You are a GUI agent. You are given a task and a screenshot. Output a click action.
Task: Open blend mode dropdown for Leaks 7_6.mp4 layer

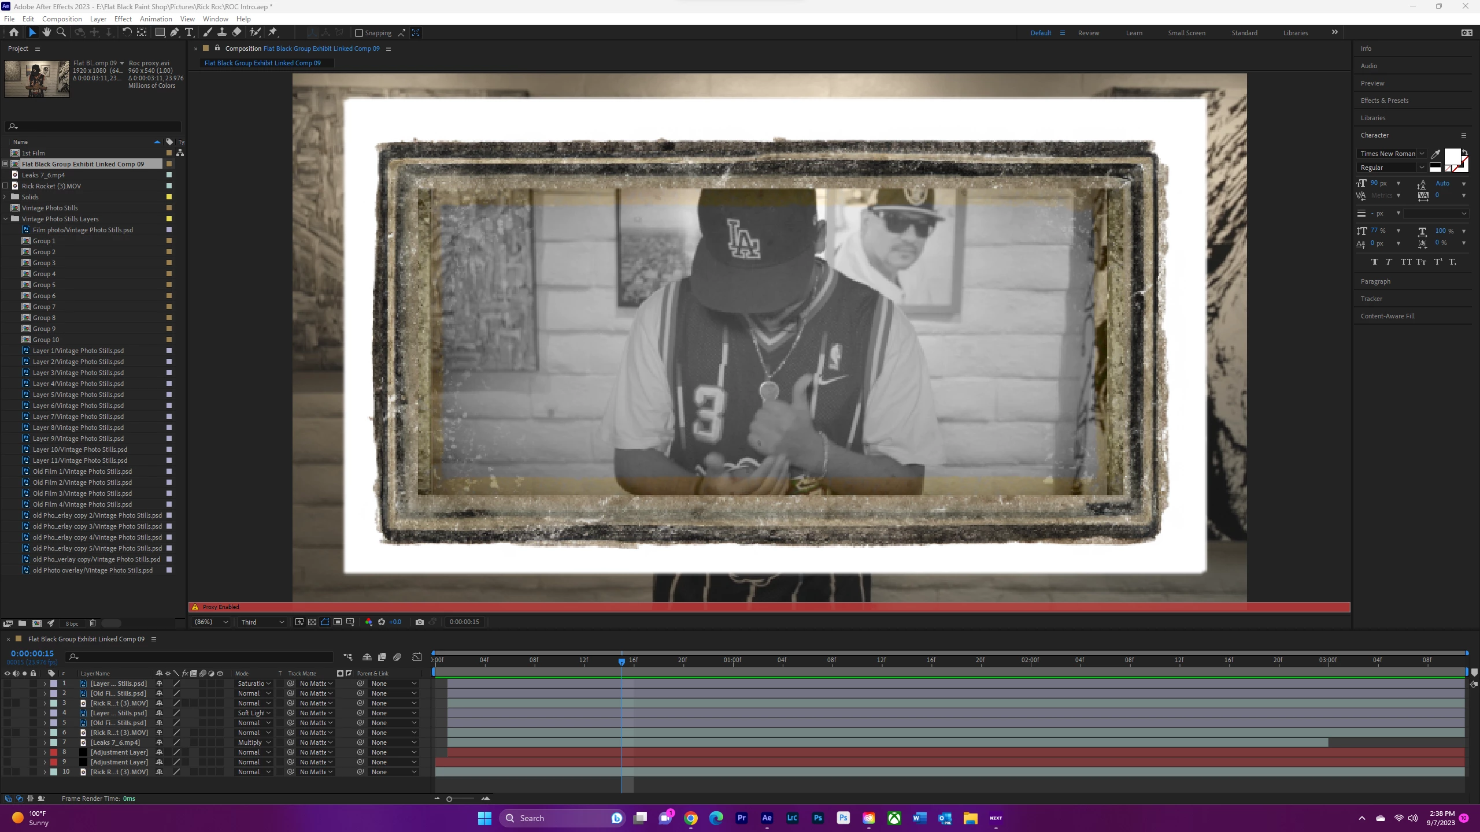click(x=254, y=742)
